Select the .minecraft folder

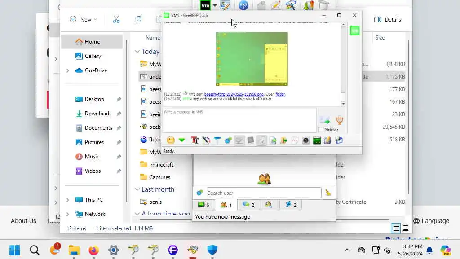coord(161,165)
